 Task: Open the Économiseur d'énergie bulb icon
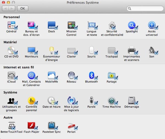(52, 50)
